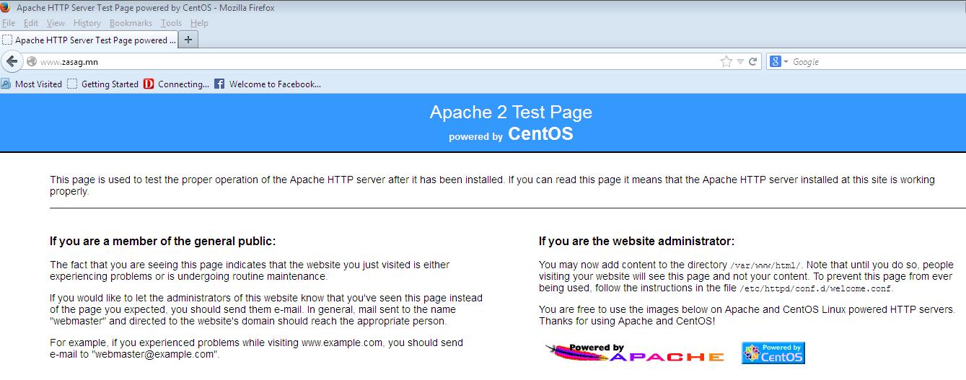Reload the page with the refresh icon
The width and height of the screenshot is (966, 380).
point(752,61)
